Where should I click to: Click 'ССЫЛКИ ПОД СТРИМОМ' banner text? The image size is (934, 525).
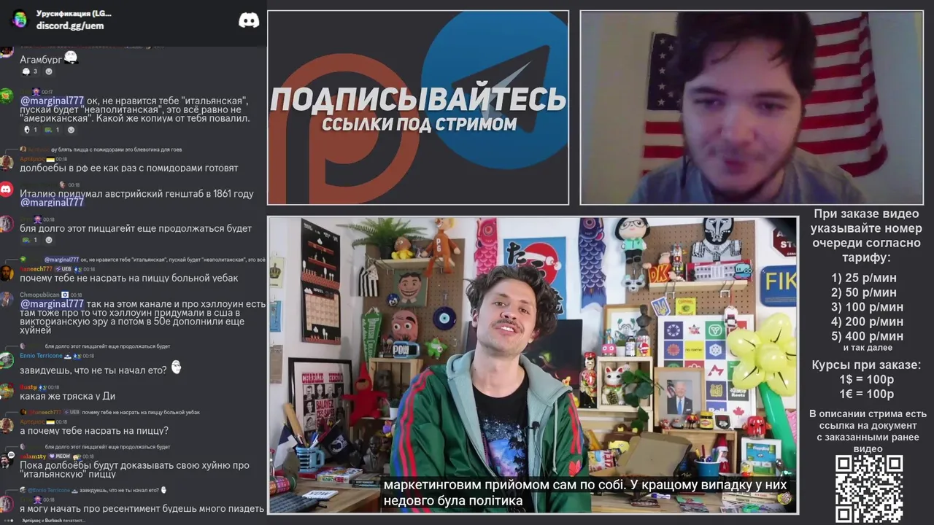point(419,124)
